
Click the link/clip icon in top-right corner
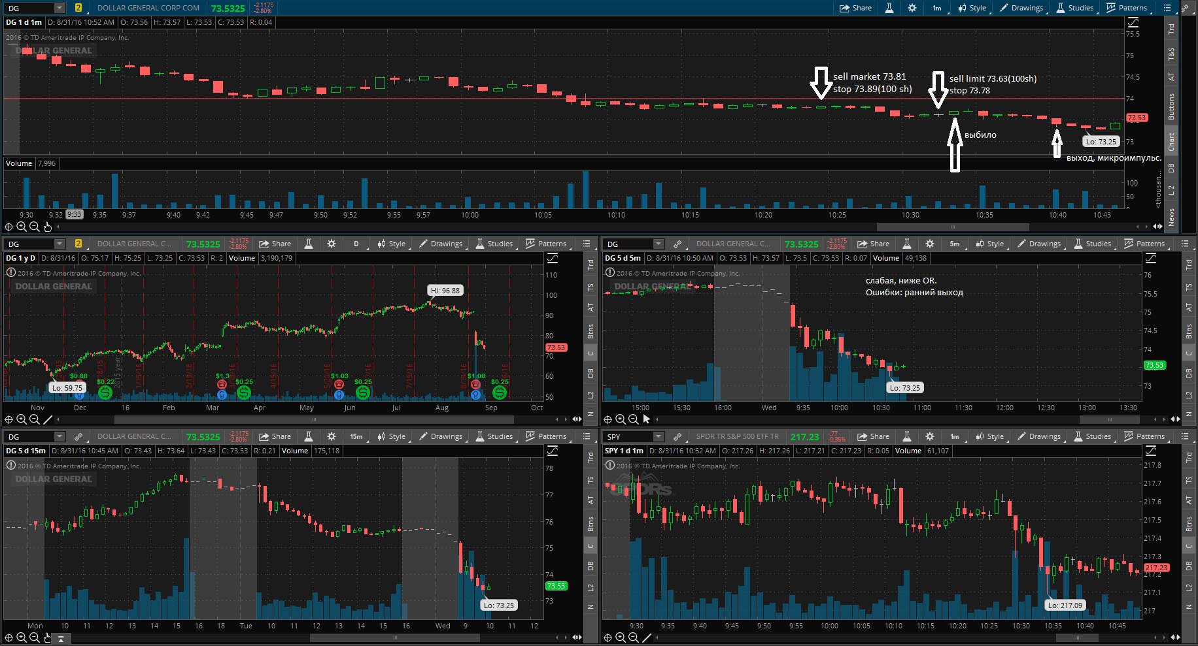1186,8
